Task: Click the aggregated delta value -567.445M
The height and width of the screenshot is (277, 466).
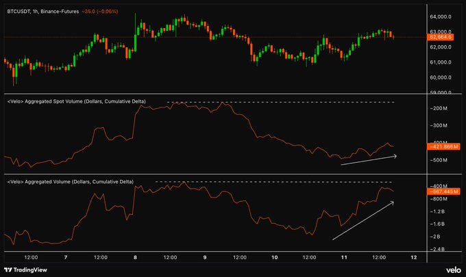Action: click(x=443, y=192)
